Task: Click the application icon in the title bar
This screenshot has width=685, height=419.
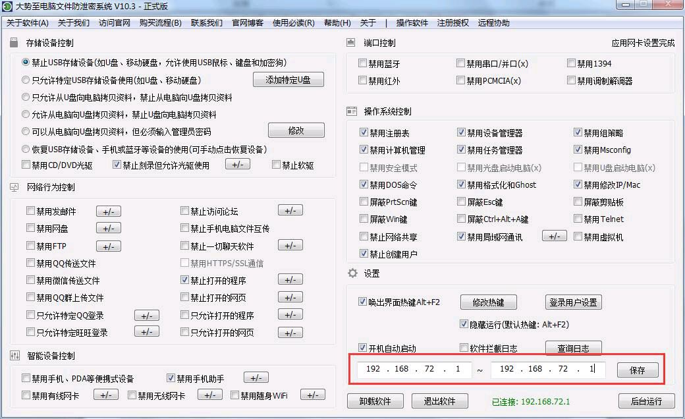Action: (7, 6)
